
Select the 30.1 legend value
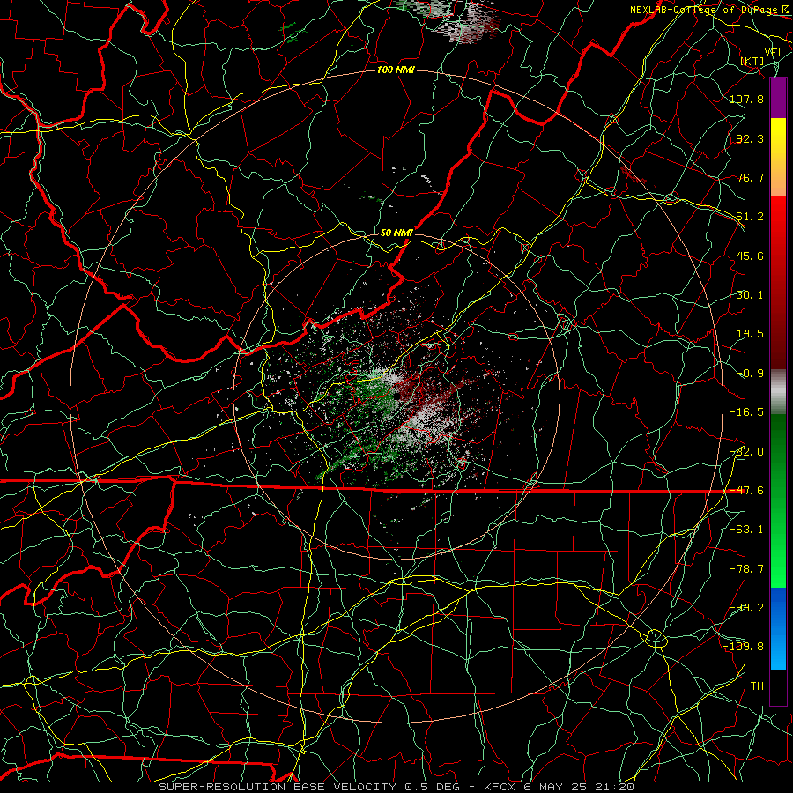(750, 295)
